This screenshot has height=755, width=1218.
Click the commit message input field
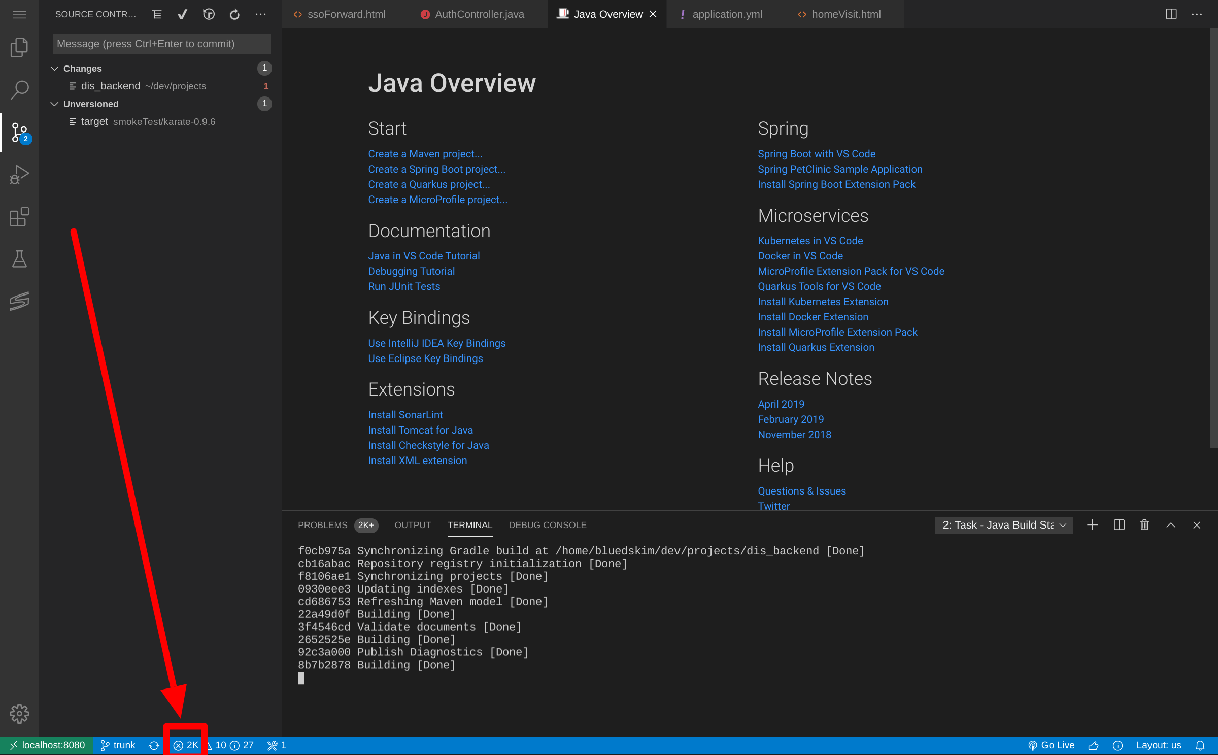pyautogui.click(x=161, y=44)
